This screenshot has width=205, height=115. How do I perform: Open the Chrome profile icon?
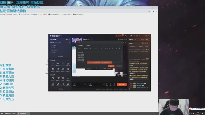click(x=153, y=11)
